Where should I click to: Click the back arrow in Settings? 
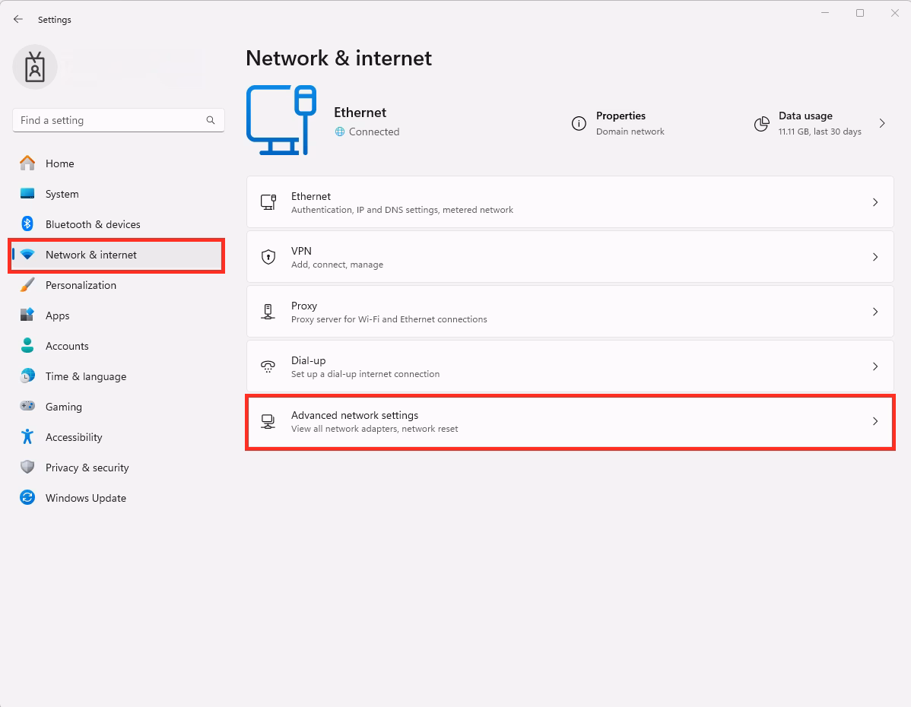tap(18, 19)
